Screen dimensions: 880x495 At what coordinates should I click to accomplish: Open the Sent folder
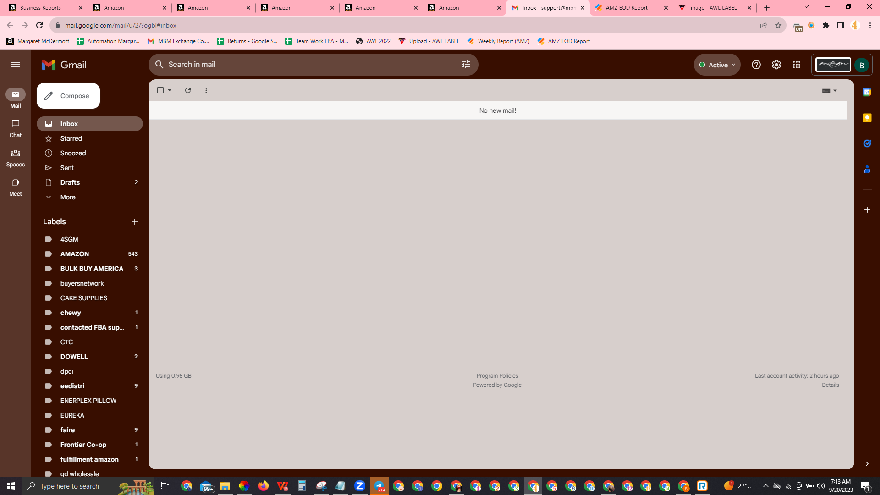click(x=90, y=168)
